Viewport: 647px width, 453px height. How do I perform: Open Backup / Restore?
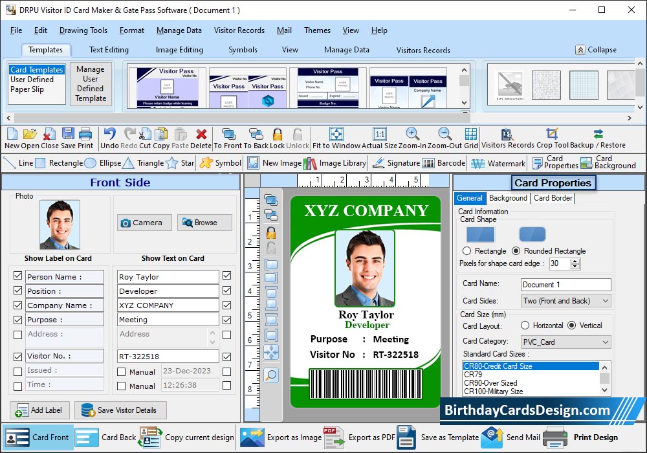click(x=598, y=134)
